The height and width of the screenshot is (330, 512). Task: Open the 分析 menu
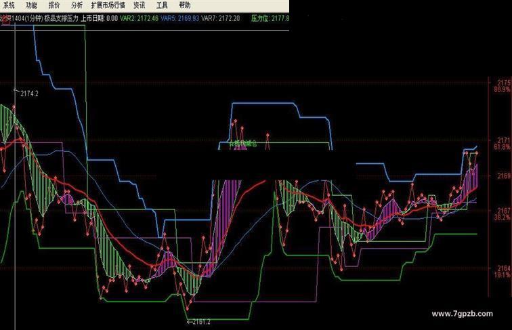pyautogui.click(x=77, y=5)
